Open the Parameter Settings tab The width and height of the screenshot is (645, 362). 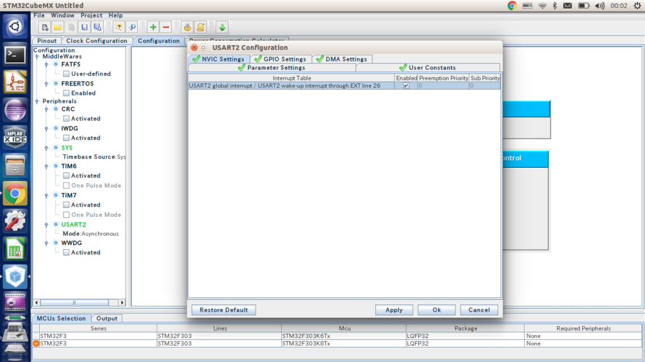coord(272,68)
